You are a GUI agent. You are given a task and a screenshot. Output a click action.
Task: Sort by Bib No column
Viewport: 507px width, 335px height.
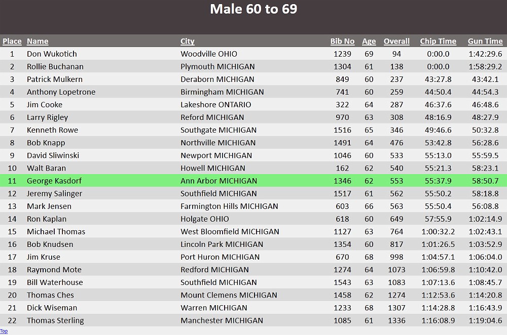point(342,41)
